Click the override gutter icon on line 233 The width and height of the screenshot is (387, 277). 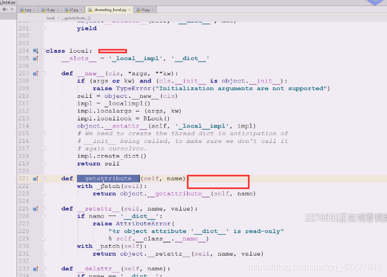point(36,269)
